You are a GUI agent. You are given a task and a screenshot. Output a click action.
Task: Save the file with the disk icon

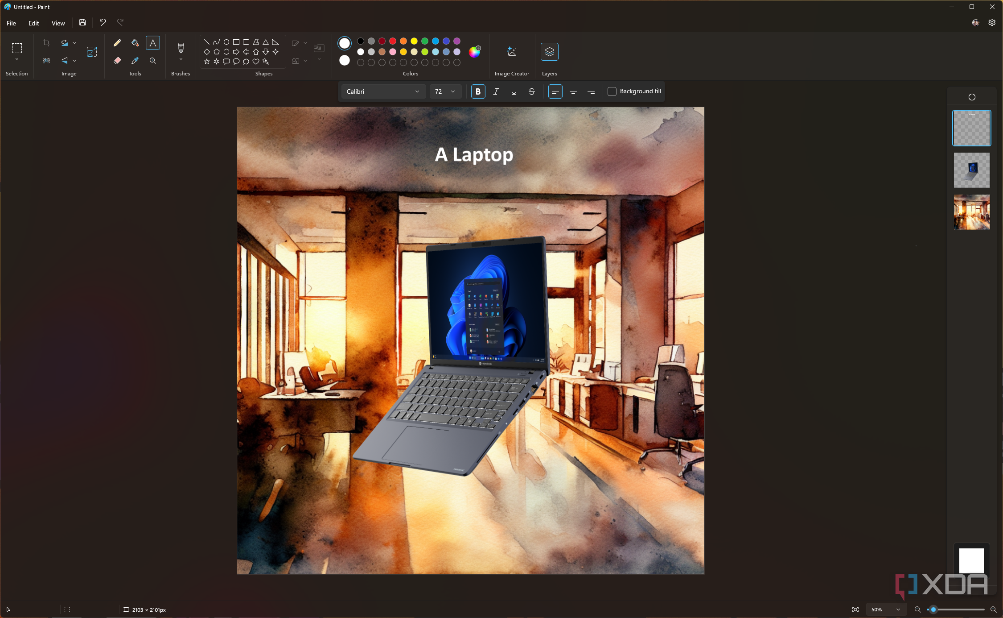(82, 22)
